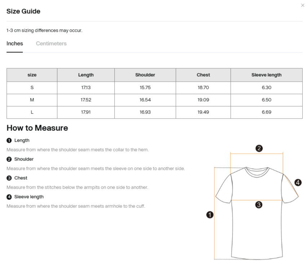Click the length badge beside the shirt diagram

[x=210, y=214]
